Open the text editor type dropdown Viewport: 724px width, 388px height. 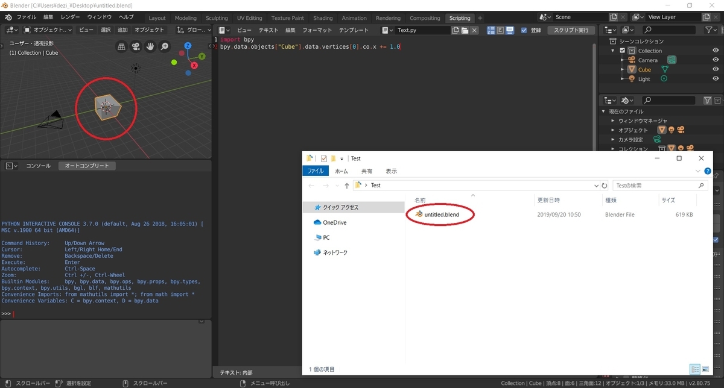point(224,30)
